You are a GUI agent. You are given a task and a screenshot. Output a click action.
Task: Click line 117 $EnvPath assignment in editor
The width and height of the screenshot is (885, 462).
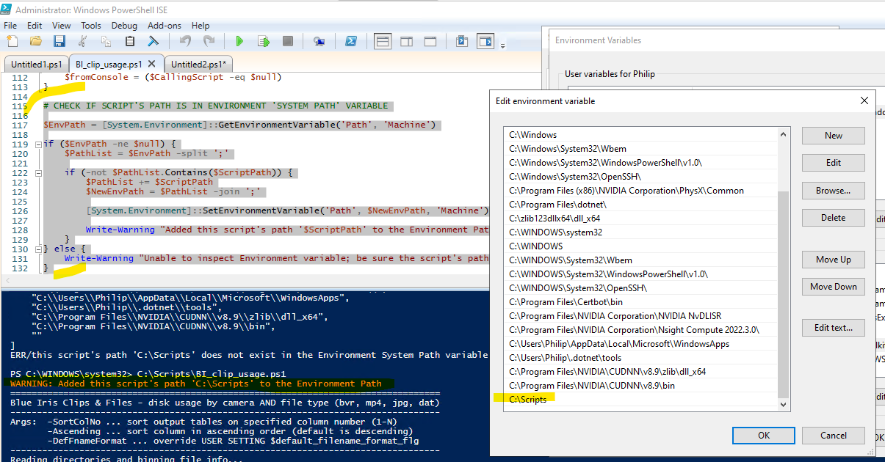point(239,125)
